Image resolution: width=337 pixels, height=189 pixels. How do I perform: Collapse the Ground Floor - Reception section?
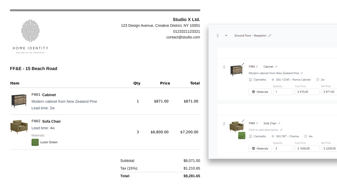tap(226, 36)
